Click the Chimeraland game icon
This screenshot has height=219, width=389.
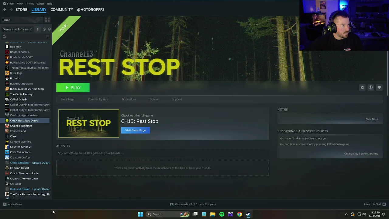pyautogui.click(x=7, y=131)
